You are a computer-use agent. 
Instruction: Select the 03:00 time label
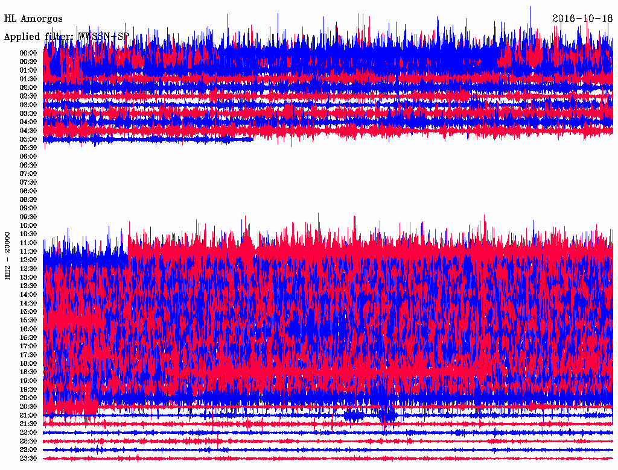(x=28, y=105)
